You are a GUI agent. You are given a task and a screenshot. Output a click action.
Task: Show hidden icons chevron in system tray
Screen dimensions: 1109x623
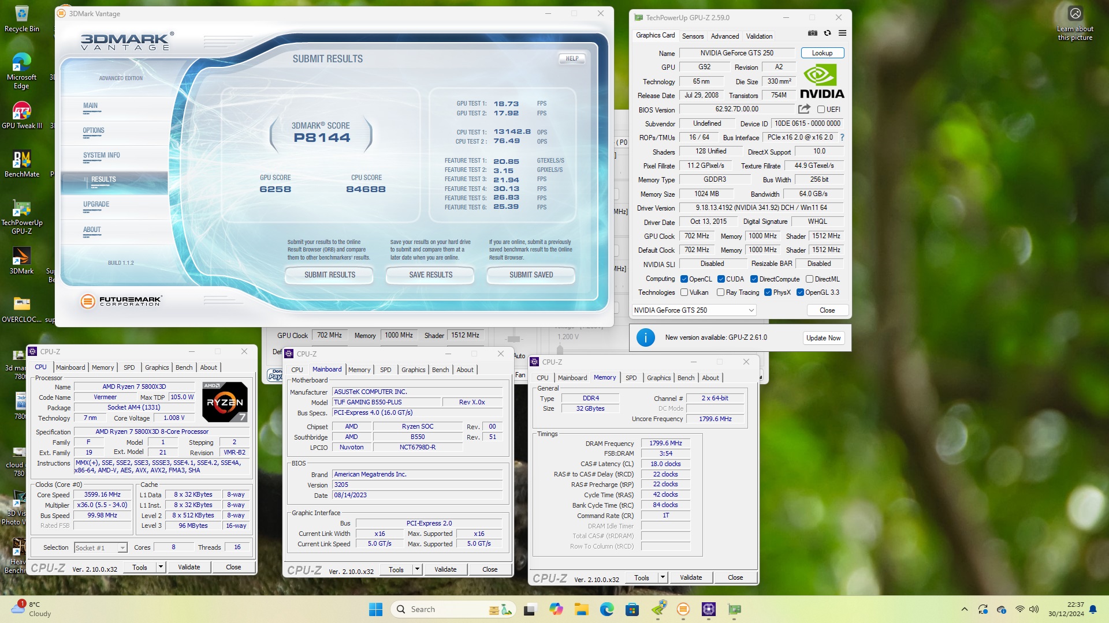[x=964, y=609]
